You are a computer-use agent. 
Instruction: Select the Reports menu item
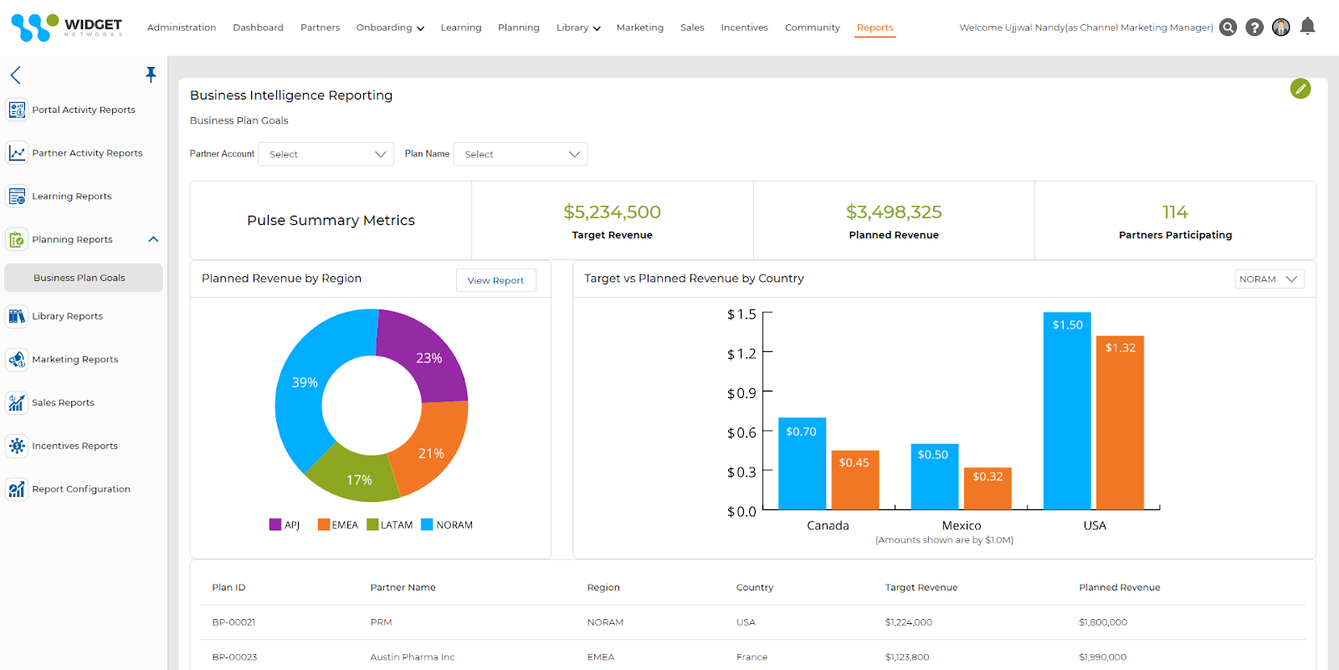click(x=875, y=28)
